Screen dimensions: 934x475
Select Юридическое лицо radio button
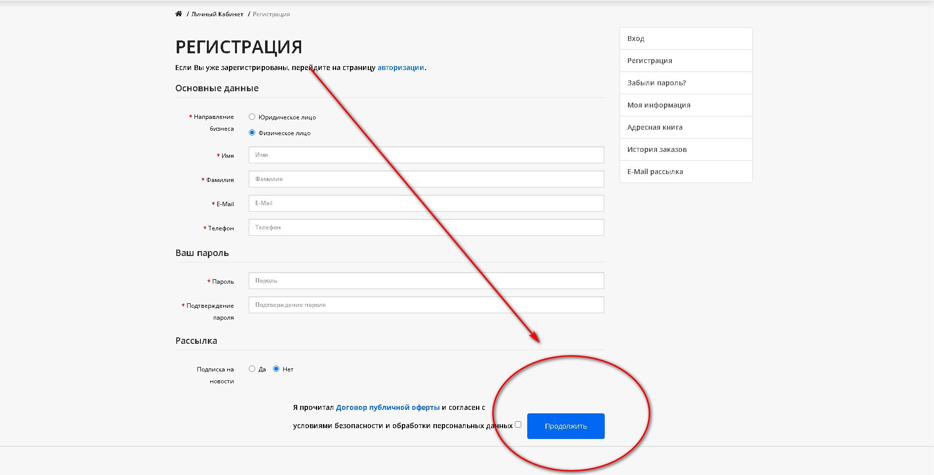[x=252, y=117]
